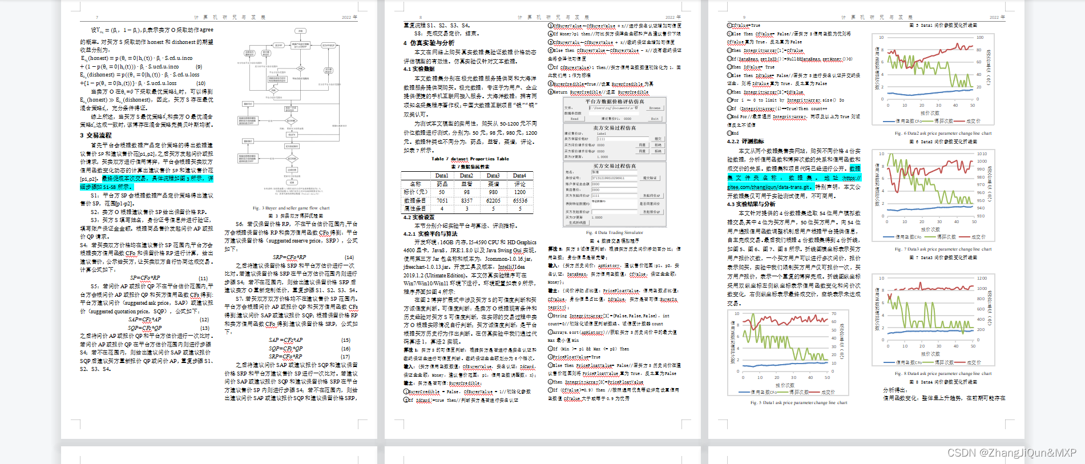Click page number '8' in the header

(x=421, y=18)
